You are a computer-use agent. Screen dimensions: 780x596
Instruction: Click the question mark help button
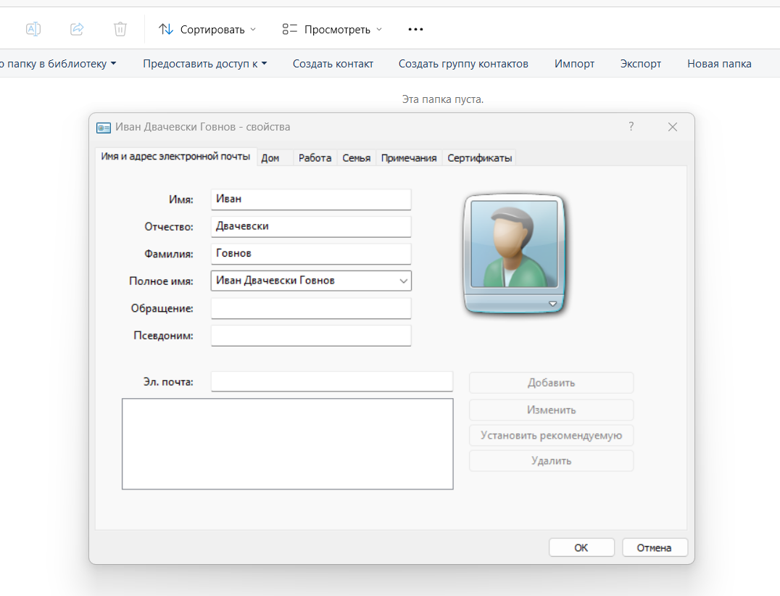coord(631,127)
